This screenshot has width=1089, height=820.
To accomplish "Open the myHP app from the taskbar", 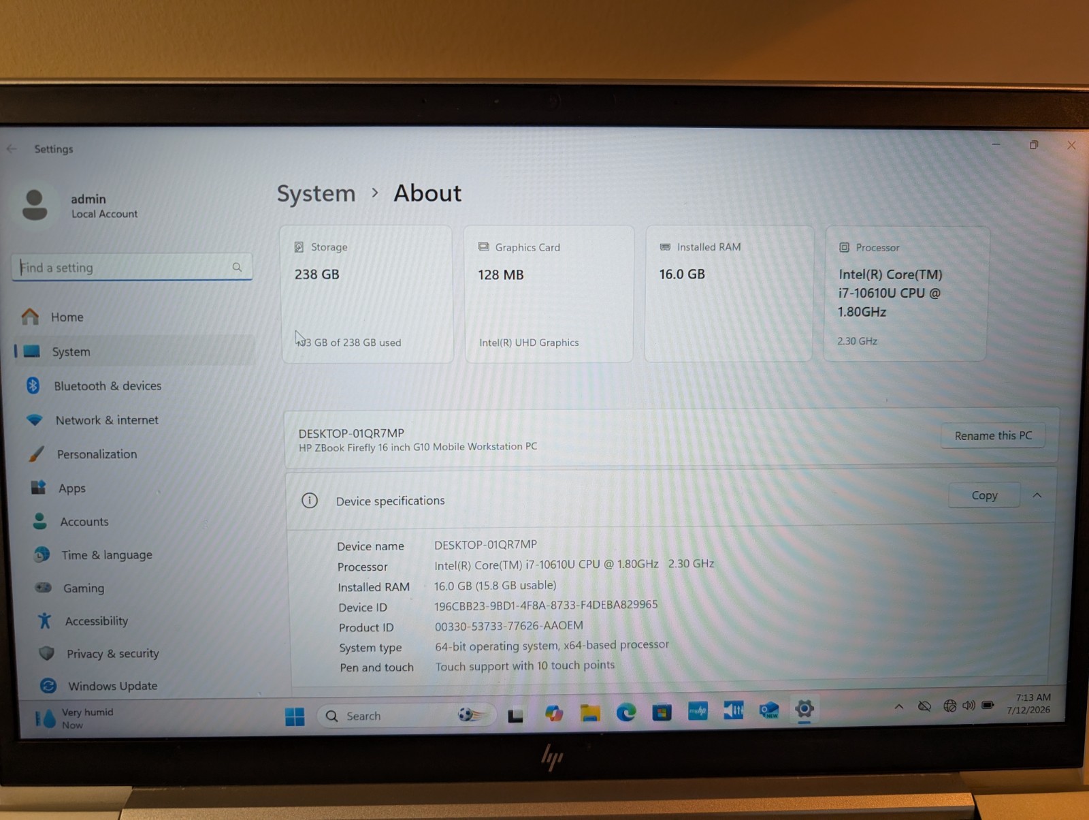I will click(x=698, y=711).
